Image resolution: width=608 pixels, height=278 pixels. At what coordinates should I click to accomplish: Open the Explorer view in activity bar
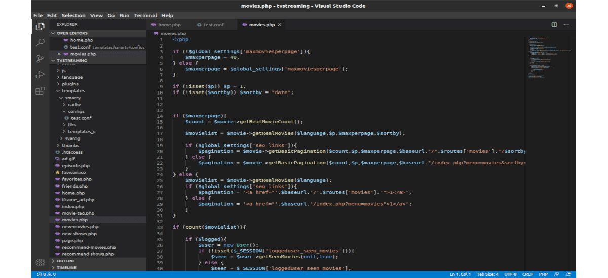pyautogui.click(x=40, y=26)
